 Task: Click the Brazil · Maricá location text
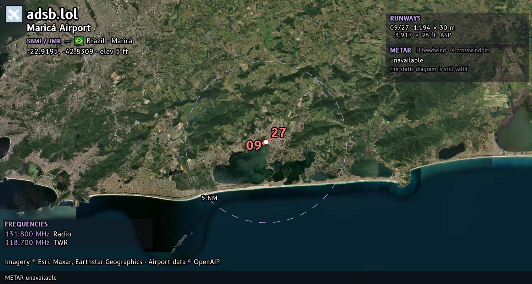click(x=110, y=41)
